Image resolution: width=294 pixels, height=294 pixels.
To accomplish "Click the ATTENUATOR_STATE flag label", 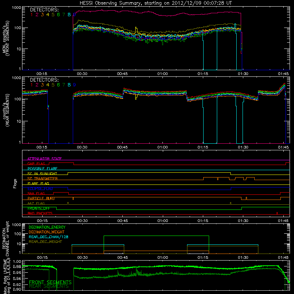I will pyautogui.click(x=44, y=159).
